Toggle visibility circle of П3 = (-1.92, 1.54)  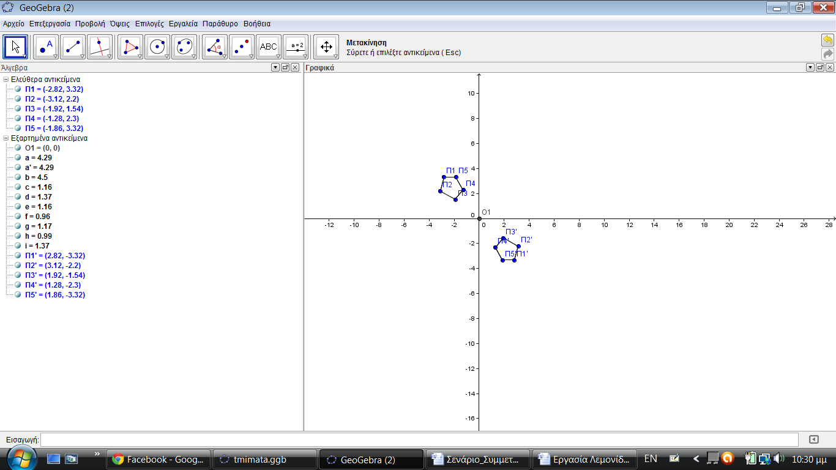(18, 108)
